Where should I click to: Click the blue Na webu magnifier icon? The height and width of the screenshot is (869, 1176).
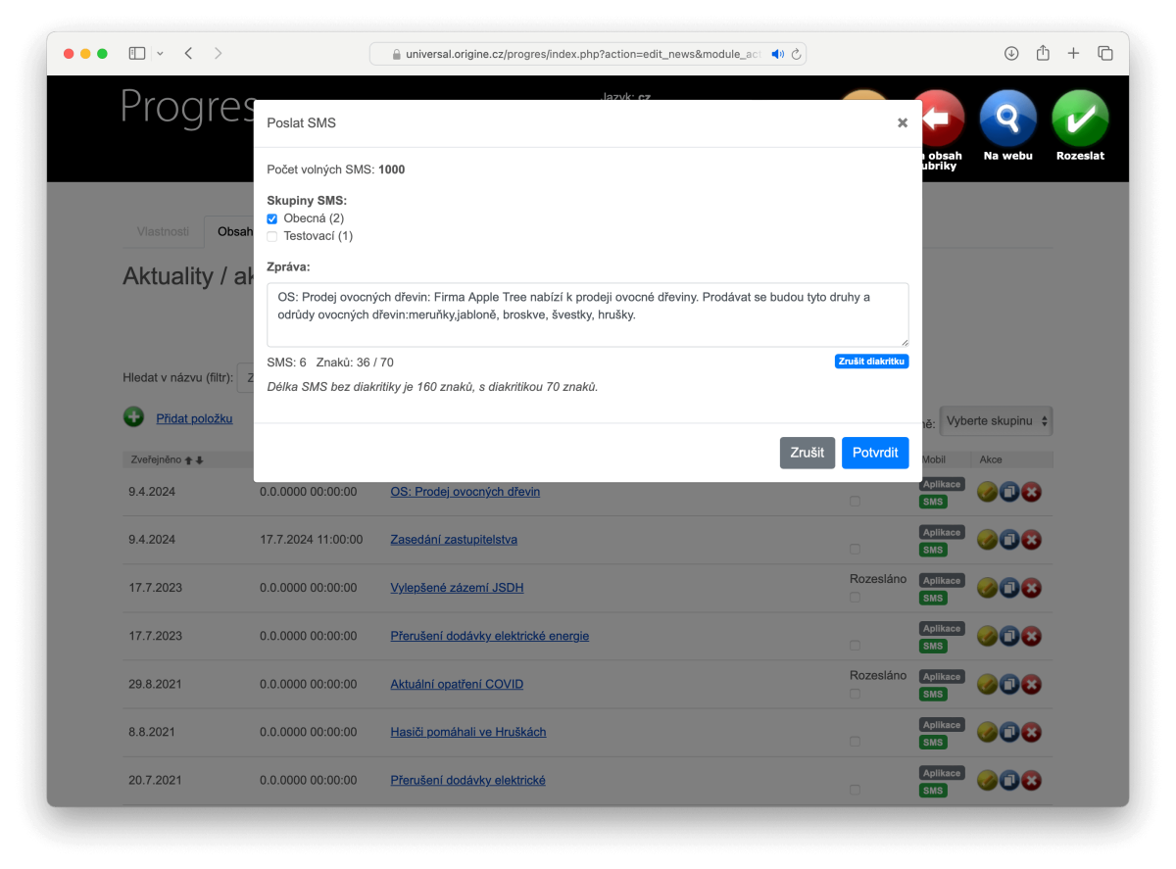[x=1007, y=119]
